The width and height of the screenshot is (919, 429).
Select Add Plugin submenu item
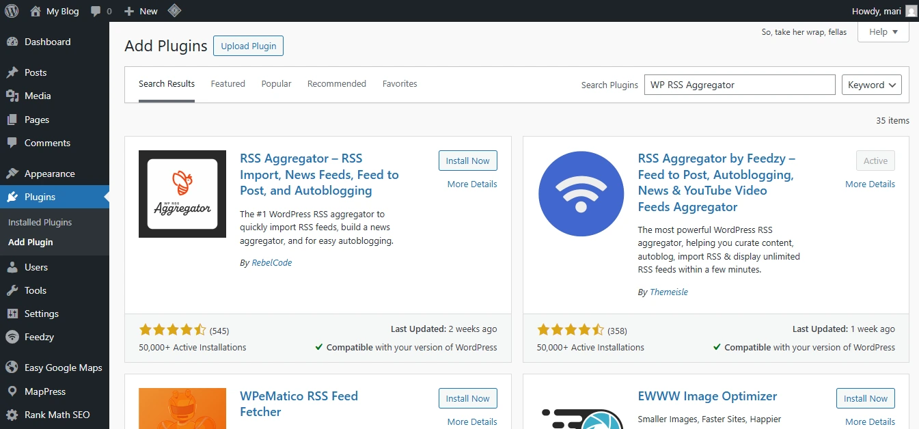[x=31, y=242]
